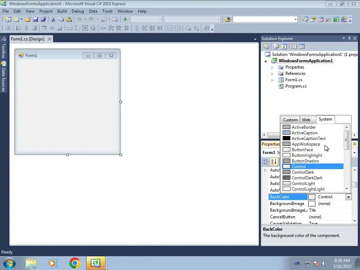Open the Build menu
The image size is (360, 270).
point(62,11)
